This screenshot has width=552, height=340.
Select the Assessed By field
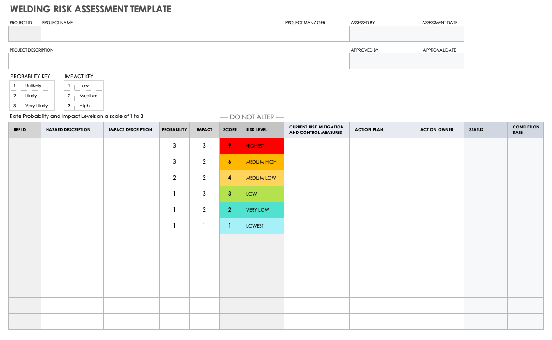click(382, 34)
